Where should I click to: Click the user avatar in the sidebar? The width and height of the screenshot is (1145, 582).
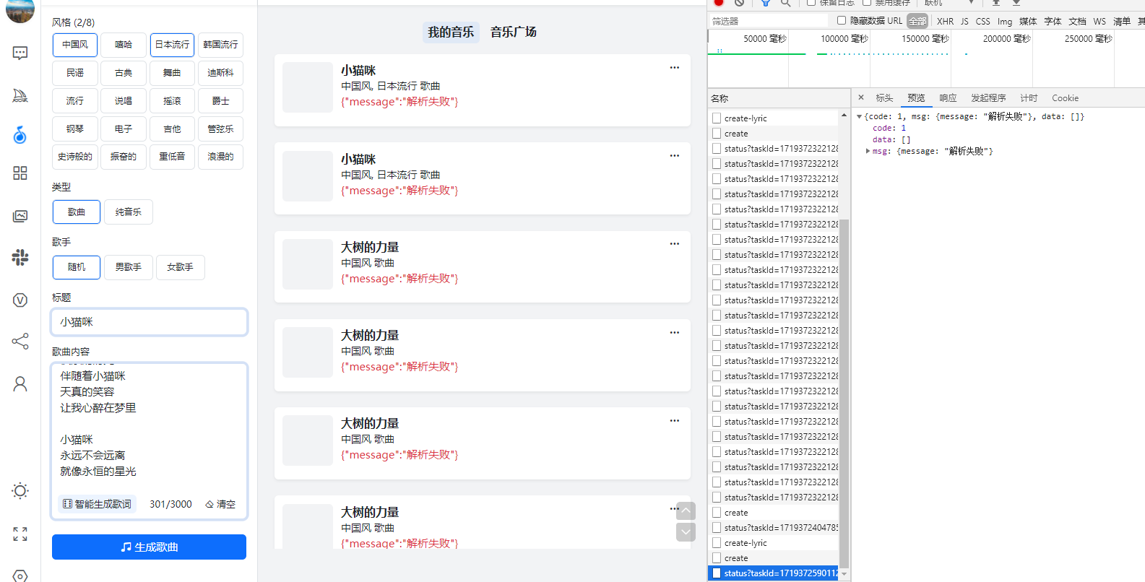[x=20, y=10]
